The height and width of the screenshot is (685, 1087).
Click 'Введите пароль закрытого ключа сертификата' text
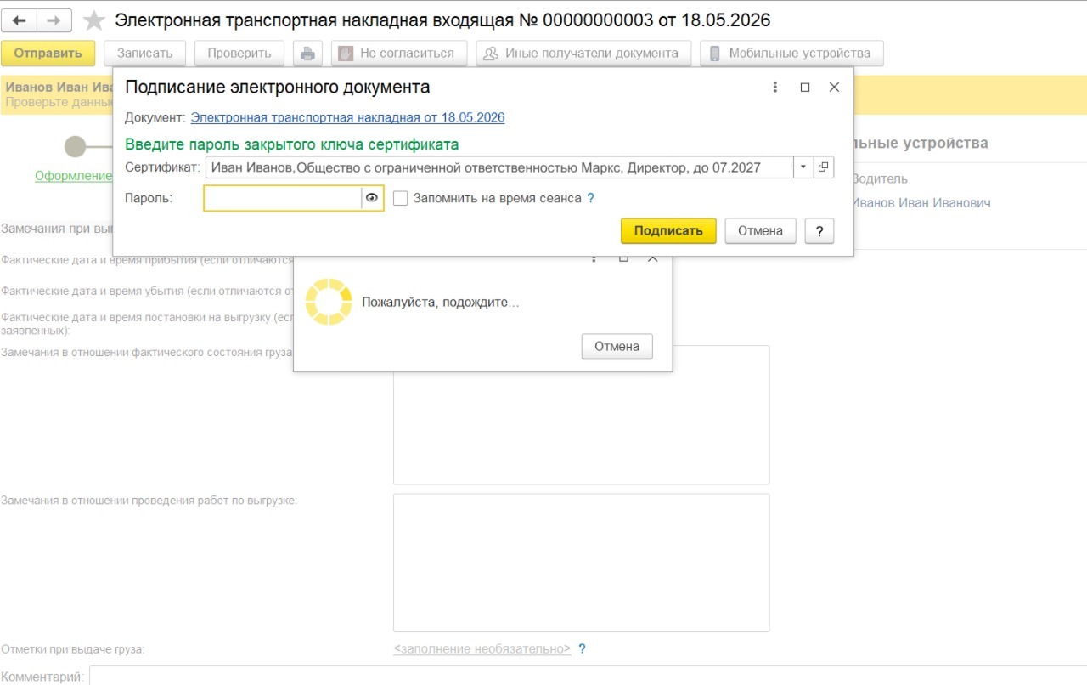tap(292, 144)
